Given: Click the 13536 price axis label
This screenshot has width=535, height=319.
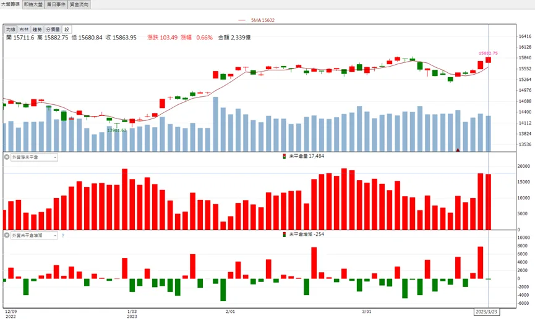Looking at the screenshot, I should [525, 144].
